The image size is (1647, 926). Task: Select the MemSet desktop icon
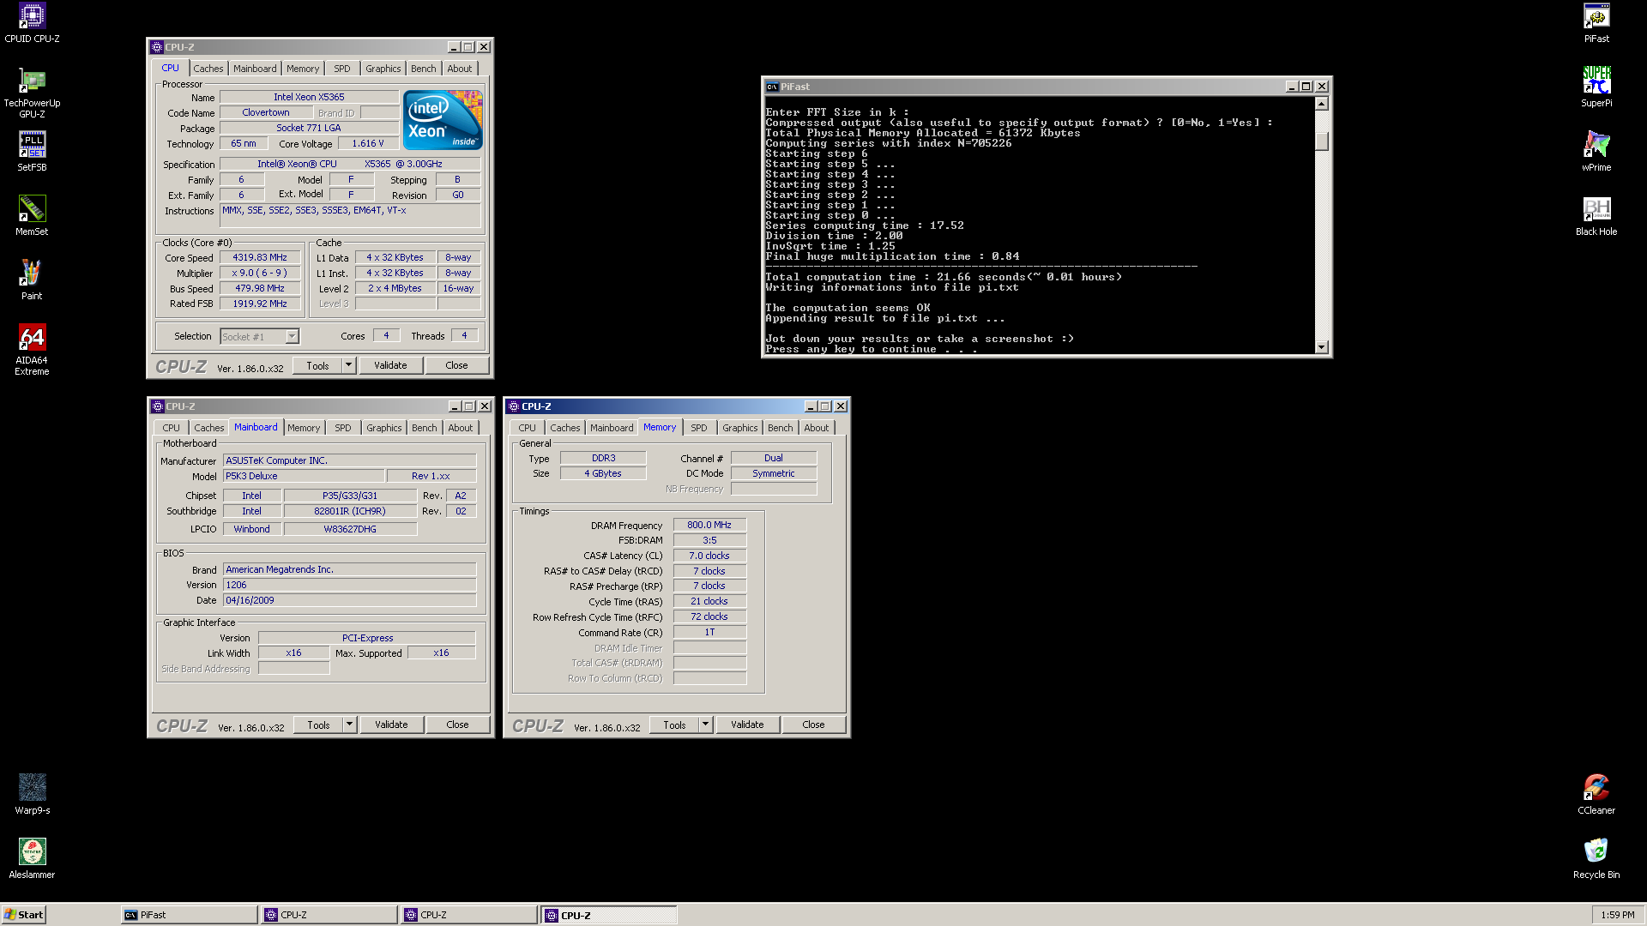point(32,216)
